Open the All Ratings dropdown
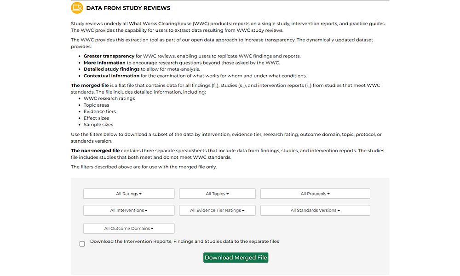This screenshot has width=460, height=276. pos(129,194)
